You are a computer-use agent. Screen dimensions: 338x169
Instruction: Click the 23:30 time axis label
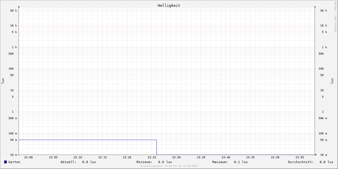(x=176, y=157)
